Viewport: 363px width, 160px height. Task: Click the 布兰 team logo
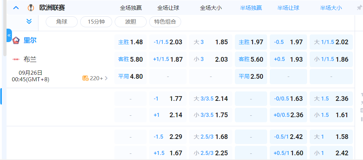pos(16,59)
